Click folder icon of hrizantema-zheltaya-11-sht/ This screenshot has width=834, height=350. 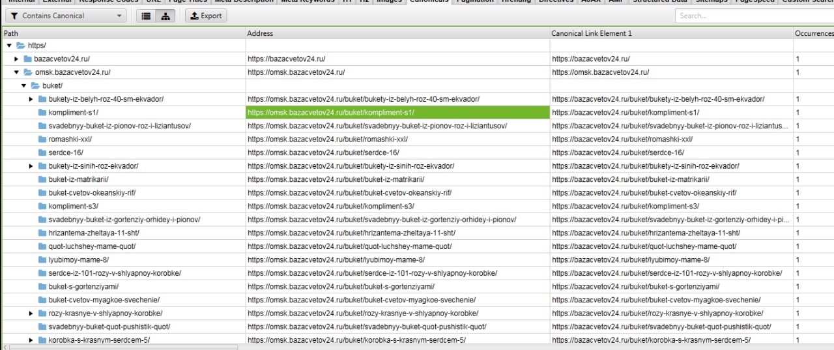[42, 233]
